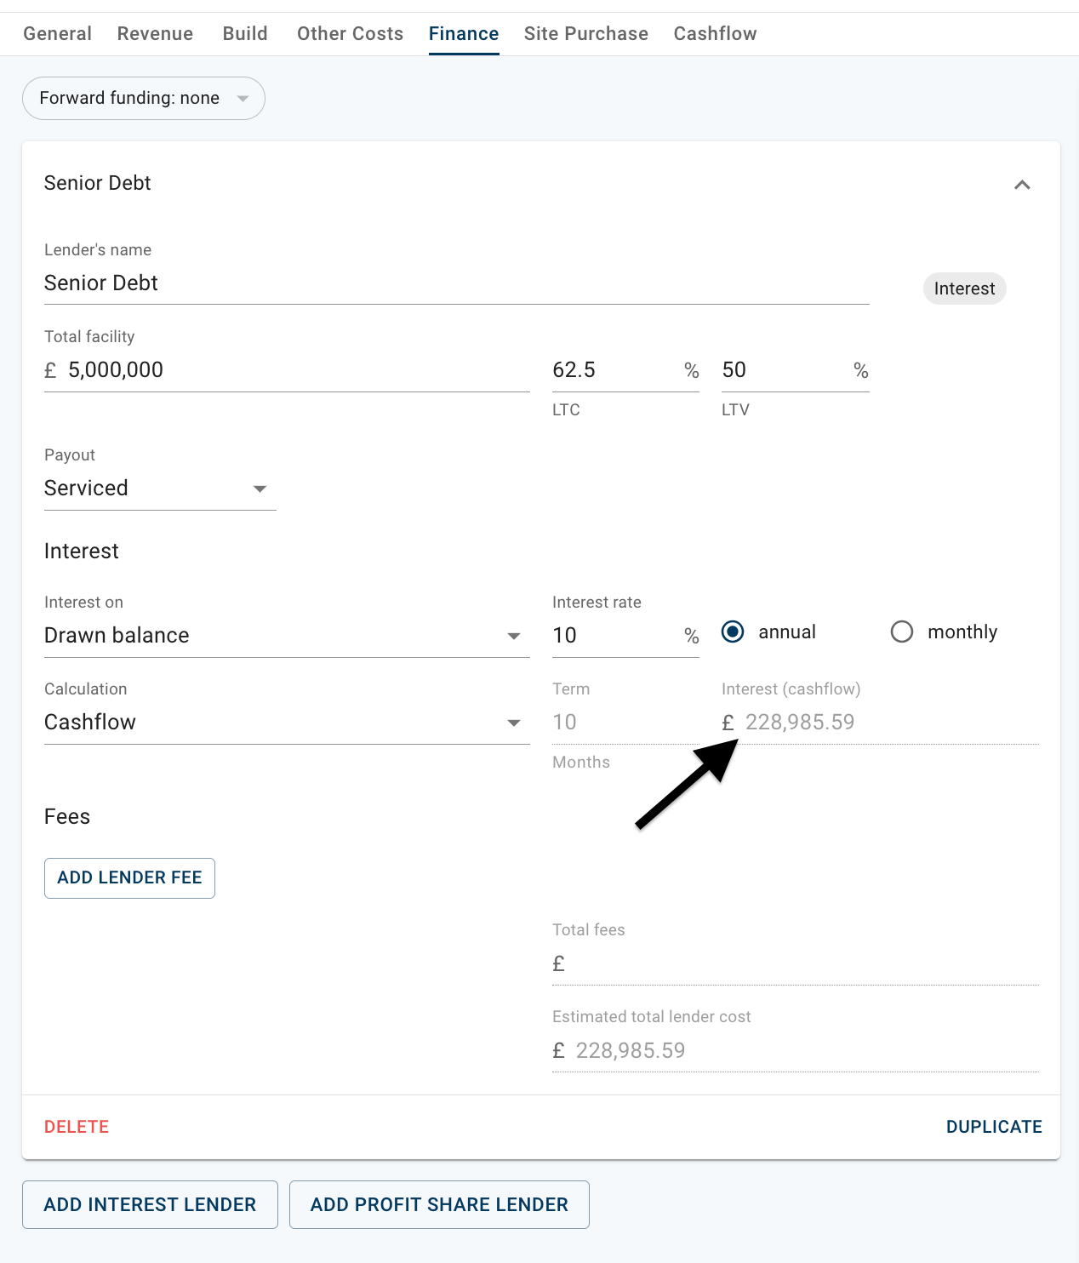Collapse the Senior Debt panel
Screen dimensions: 1079x1263
pyautogui.click(x=1023, y=184)
